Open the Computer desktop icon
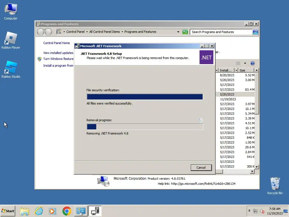Image resolution: width=289 pixels, height=217 pixels. pyautogui.click(x=11, y=11)
